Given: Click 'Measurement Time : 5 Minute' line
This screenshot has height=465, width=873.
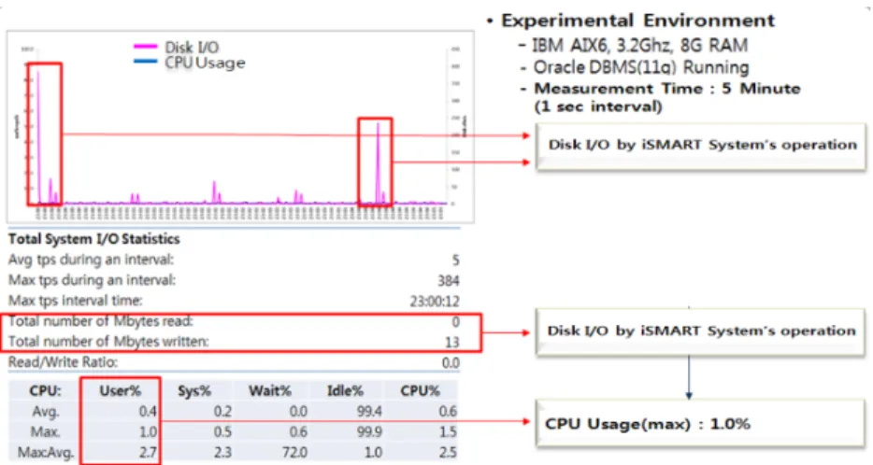Looking at the screenshot, I should point(667,89).
